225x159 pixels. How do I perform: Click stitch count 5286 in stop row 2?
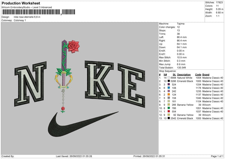click(173, 81)
